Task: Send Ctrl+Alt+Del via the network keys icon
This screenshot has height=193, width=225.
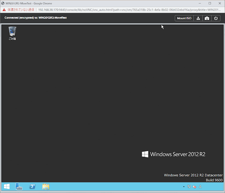Action: [198, 18]
